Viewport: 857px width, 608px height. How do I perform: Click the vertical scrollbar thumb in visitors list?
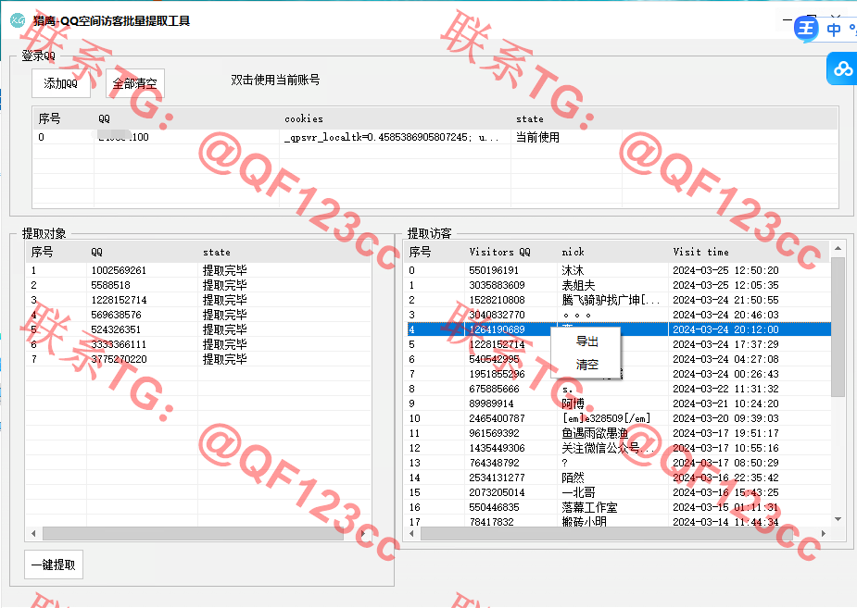pos(838,327)
